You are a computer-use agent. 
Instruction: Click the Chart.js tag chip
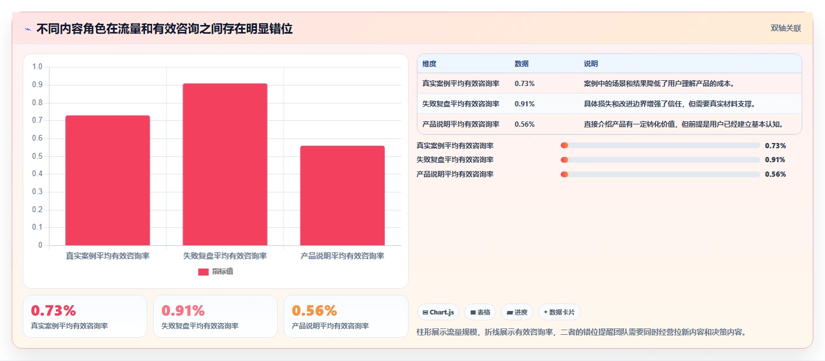click(x=438, y=312)
